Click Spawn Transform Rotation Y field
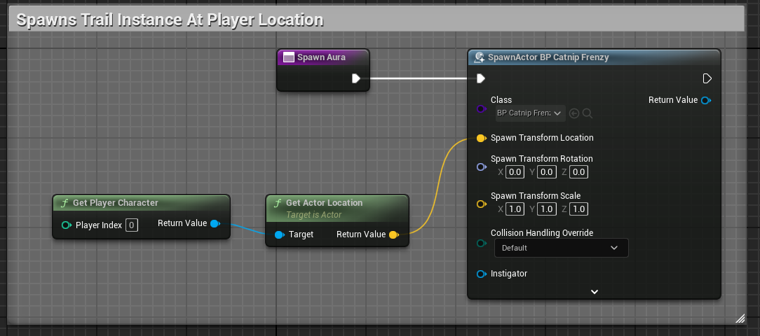Screen dimensions: 760x336 (x=546, y=172)
